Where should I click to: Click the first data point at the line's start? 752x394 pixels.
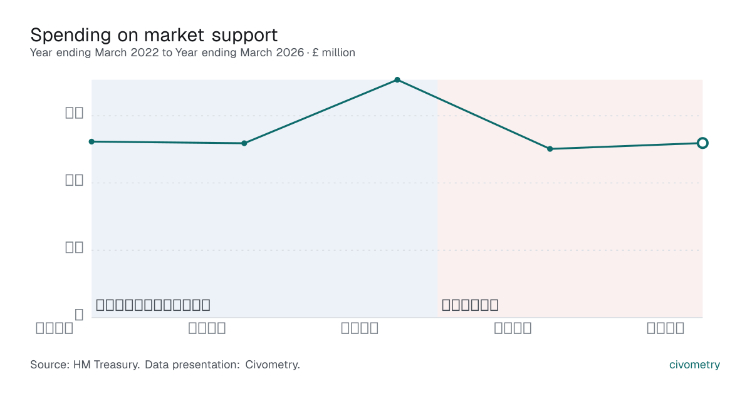coord(91,141)
